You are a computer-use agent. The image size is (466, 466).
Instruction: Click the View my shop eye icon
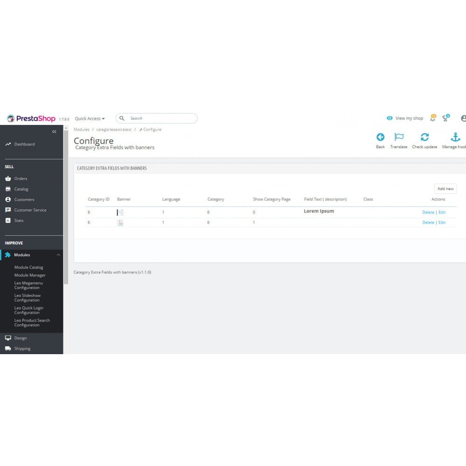click(390, 118)
